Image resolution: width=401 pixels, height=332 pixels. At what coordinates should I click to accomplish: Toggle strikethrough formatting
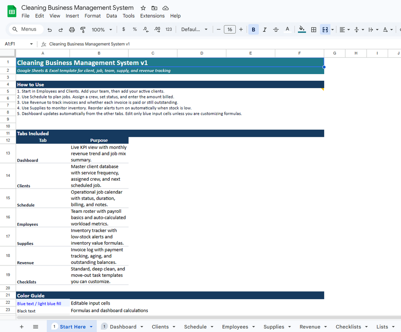(x=276, y=29)
